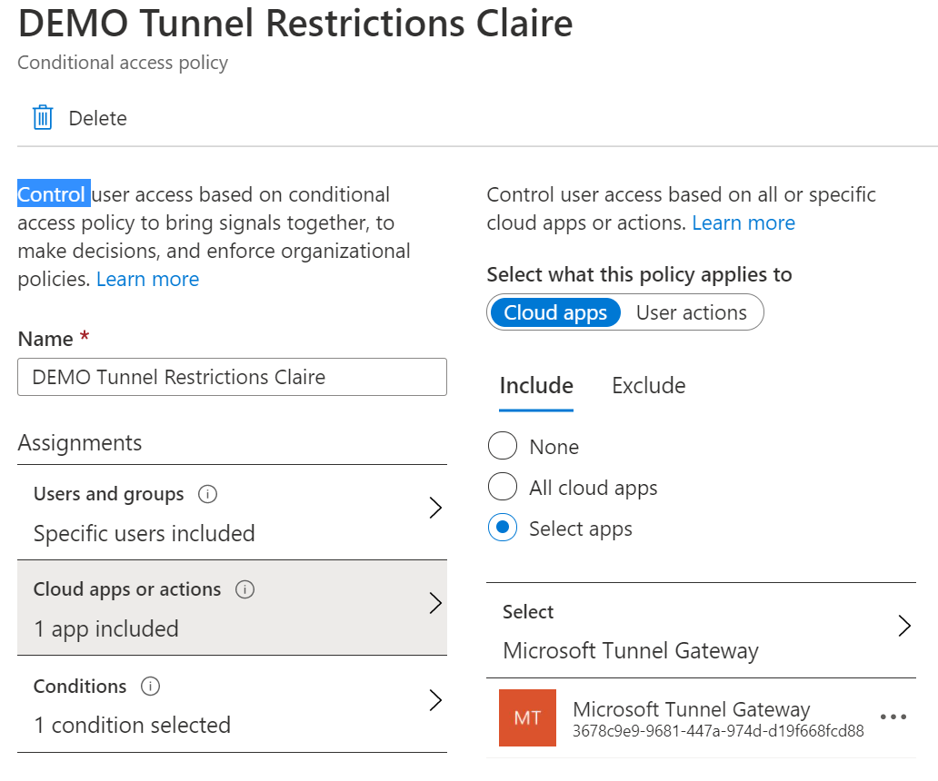Click the Delete trash can icon
This screenshot has height=781, width=938.
[43, 117]
